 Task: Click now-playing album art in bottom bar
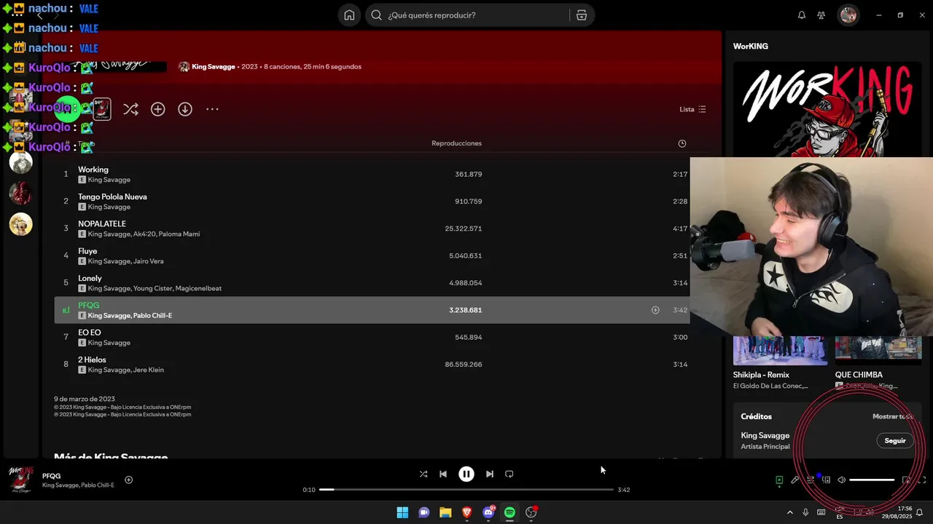tap(21, 480)
